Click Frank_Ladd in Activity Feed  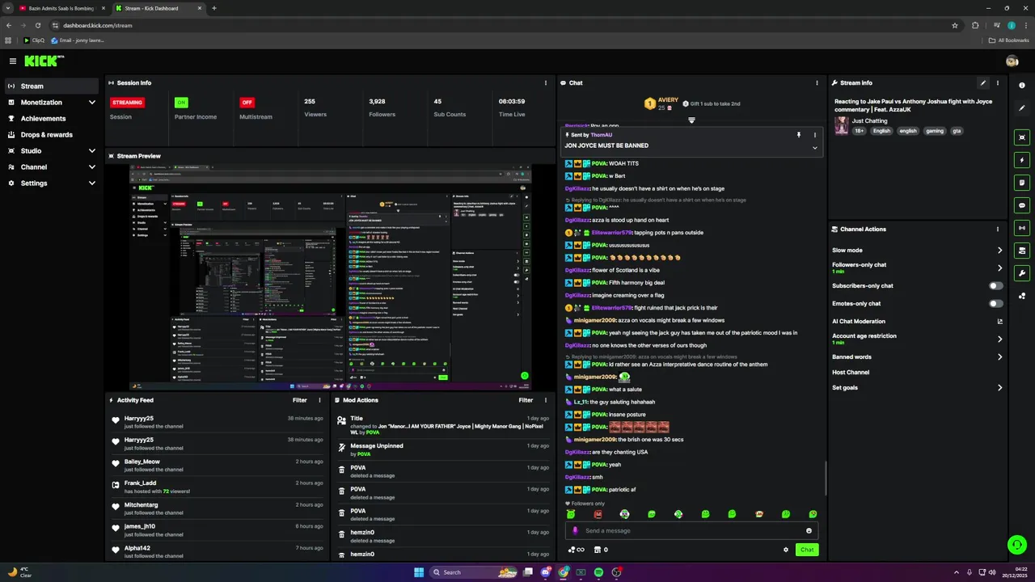140,483
